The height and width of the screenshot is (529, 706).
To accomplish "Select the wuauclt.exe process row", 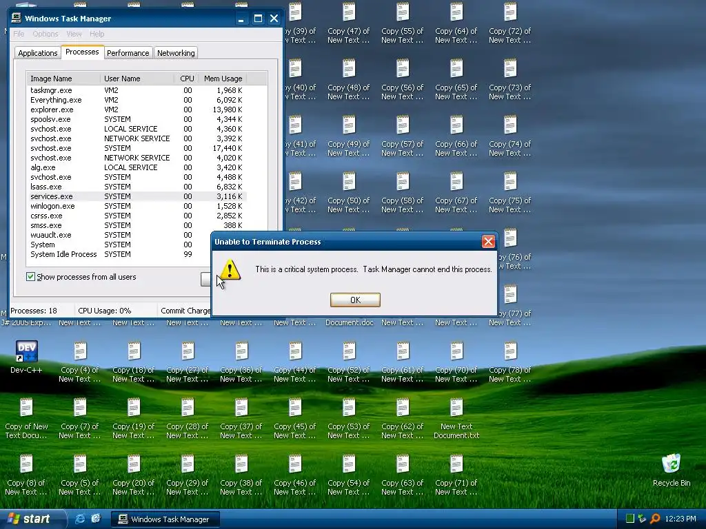I will (x=119, y=235).
